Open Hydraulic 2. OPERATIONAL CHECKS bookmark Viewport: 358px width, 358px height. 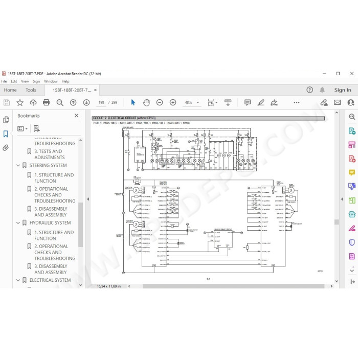55,252
